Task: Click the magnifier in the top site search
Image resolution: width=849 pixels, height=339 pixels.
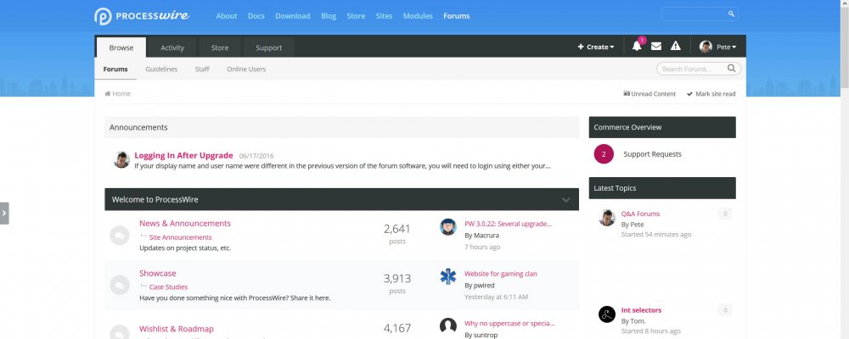Action: 732,14
